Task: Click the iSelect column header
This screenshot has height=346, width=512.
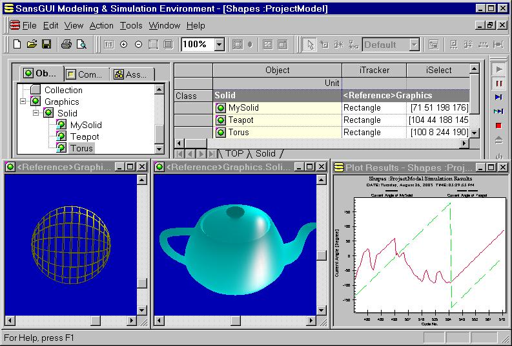Action: [438, 70]
